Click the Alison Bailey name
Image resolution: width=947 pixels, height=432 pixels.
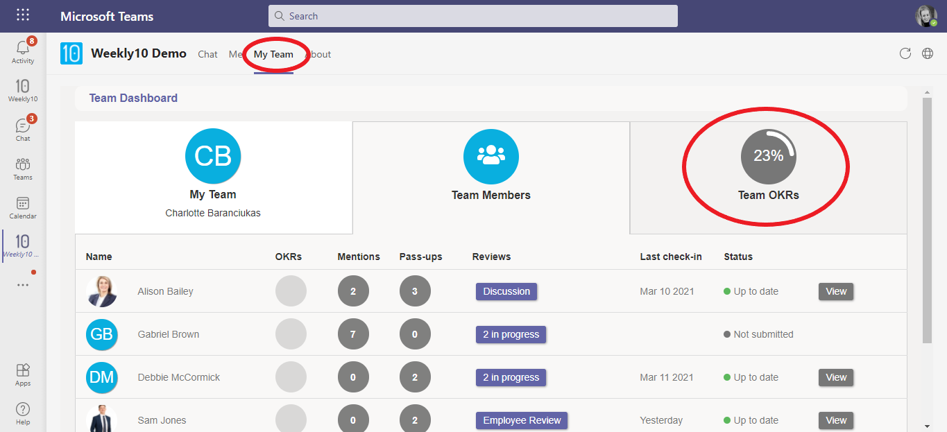pyautogui.click(x=166, y=291)
